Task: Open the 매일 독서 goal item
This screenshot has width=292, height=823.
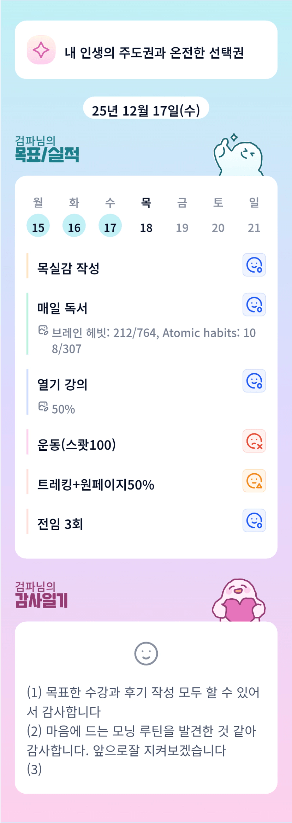Action: [62, 308]
